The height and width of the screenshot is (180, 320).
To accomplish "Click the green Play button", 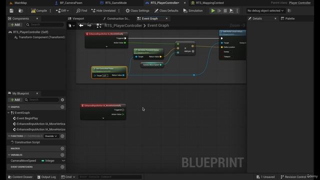I will click(x=213, y=10).
